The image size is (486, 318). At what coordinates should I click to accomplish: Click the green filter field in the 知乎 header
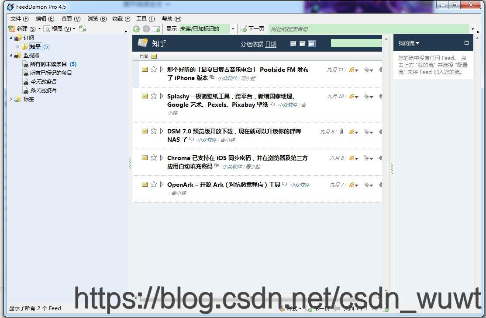pos(356,43)
